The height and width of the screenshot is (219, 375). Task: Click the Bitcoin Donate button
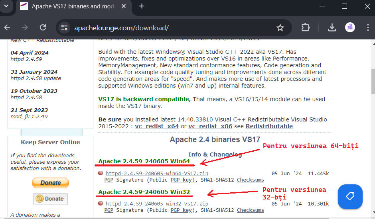pos(50,199)
